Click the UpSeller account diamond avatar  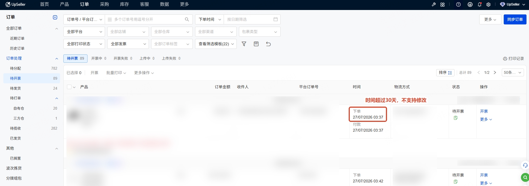pos(503,4)
